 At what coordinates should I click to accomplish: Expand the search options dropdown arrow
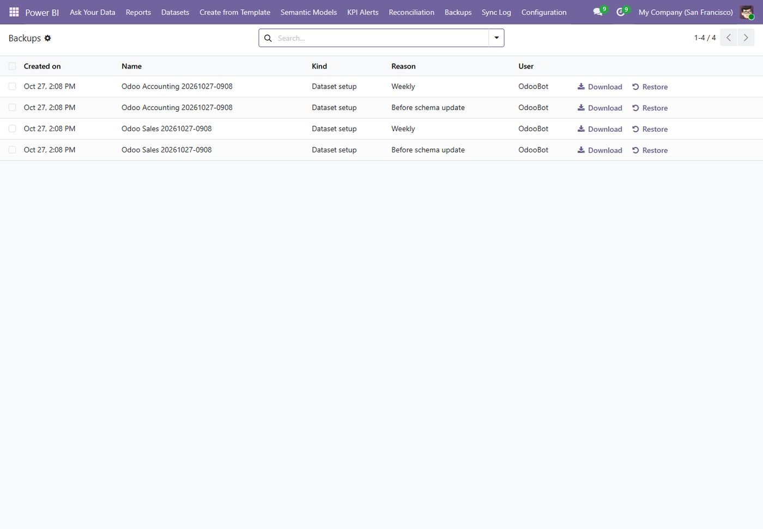(496, 38)
